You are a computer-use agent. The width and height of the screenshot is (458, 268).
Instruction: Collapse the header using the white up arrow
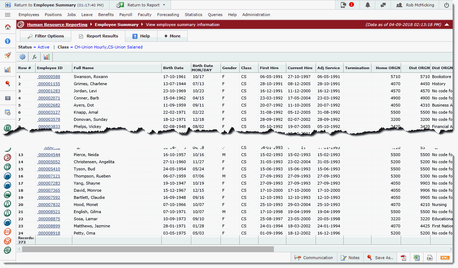point(447,25)
